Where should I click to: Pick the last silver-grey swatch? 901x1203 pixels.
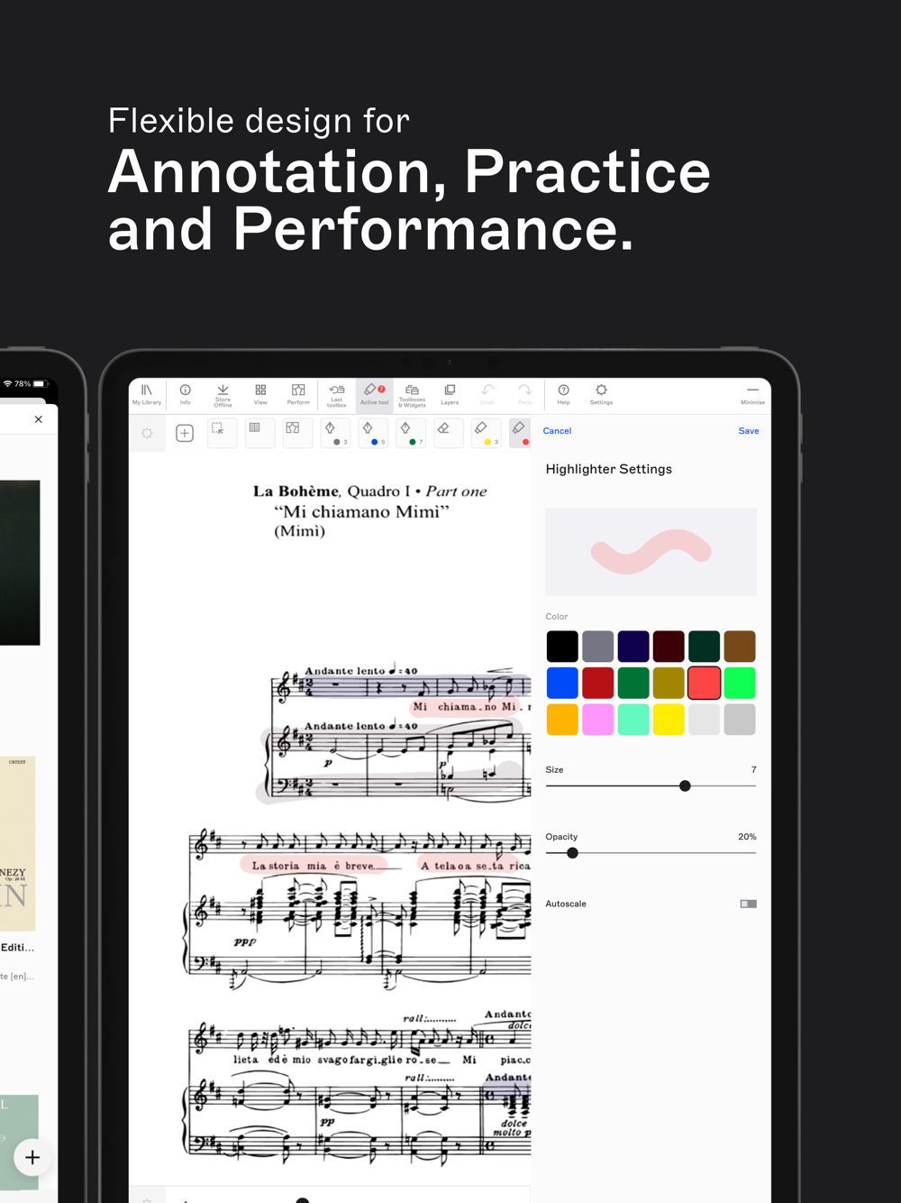(740, 720)
